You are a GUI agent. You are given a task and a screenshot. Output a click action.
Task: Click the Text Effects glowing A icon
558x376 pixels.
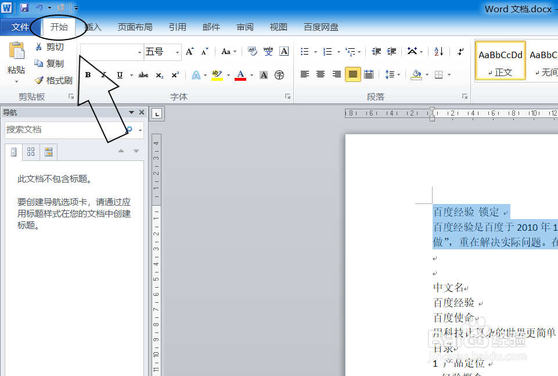(x=196, y=75)
